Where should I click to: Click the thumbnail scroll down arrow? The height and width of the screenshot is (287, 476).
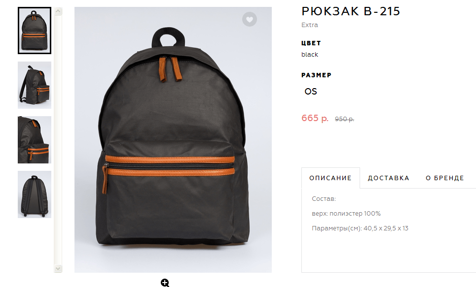tap(58, 268)
